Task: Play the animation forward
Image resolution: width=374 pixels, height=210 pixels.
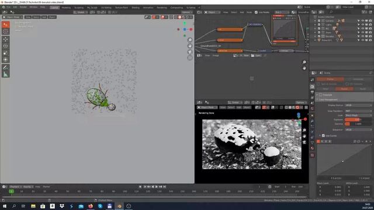Action: tap(157, 187)
